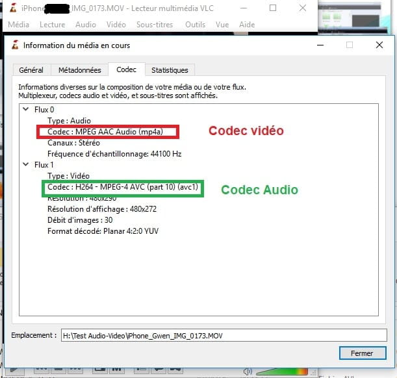Screen dimensions: 397x378
Task: Switch to the Général tab
Action: point(31,70)
